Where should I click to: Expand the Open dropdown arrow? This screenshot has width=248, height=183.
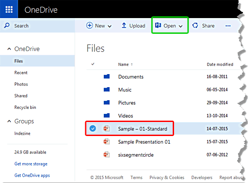coord(181,26)
